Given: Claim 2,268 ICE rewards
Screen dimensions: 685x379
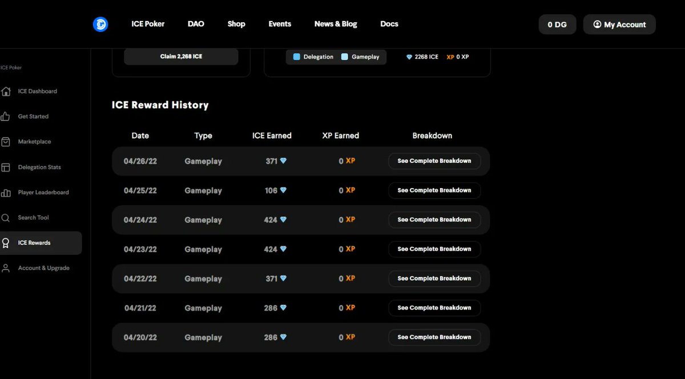Looking at the screenshot, I should [181, 56].
